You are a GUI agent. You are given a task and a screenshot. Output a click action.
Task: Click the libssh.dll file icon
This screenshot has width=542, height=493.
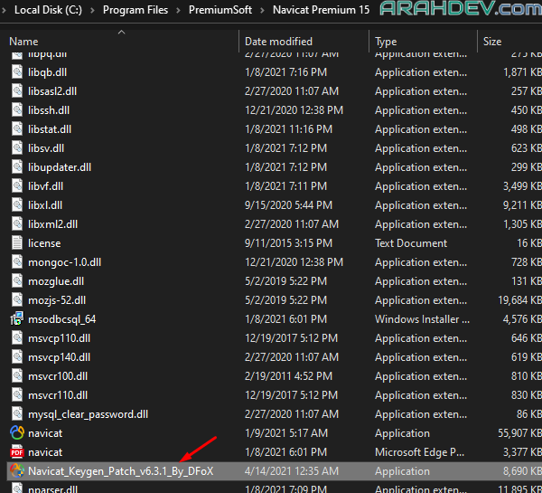point(17,109)
